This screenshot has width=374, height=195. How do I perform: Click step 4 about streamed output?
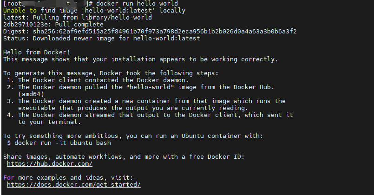click(x=150, y=118)
